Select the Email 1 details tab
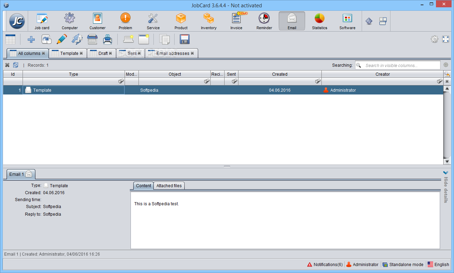This screenshot has height=273, width=454. coord(21,174)
